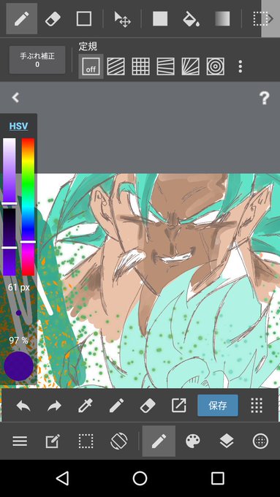
Task: Enable the parallel lines ruler
Action: click(116, 67)
